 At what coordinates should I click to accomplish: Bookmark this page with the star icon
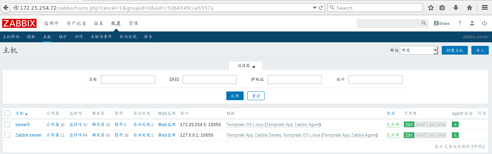pos(431,8)
